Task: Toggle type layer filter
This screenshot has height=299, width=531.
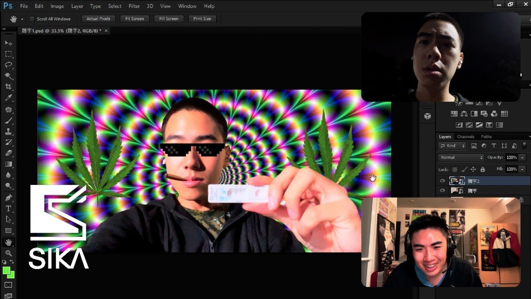Action: (x=494, y=146)
